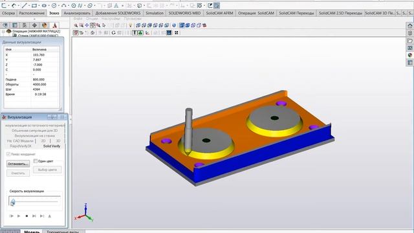
Task: Toggle the 'Показ координат' checkbox
Action: point(8,154)
